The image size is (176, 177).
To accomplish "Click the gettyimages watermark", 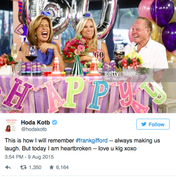I will [121, 74].
